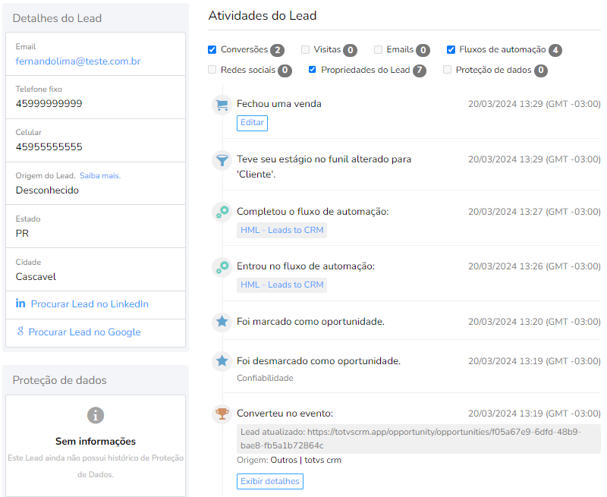
Task: Click the trophy conversion event icon
Action: (222, 414)
